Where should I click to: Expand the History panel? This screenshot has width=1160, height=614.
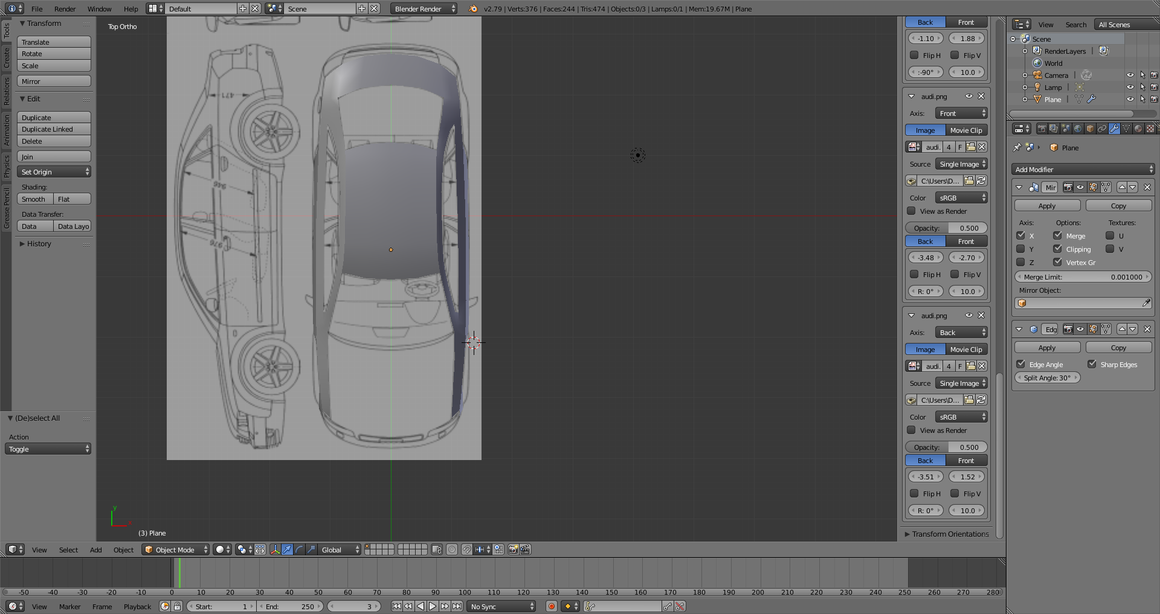(39, 244)
